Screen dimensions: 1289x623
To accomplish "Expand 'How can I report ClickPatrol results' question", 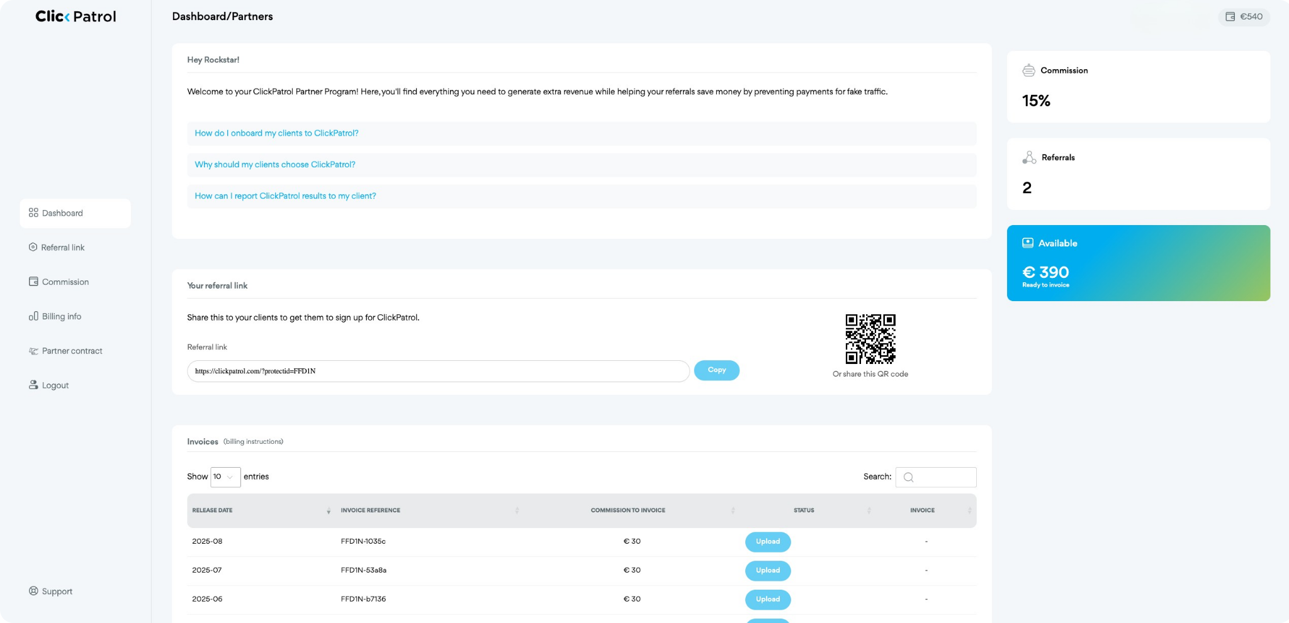I will pos(285,196).
